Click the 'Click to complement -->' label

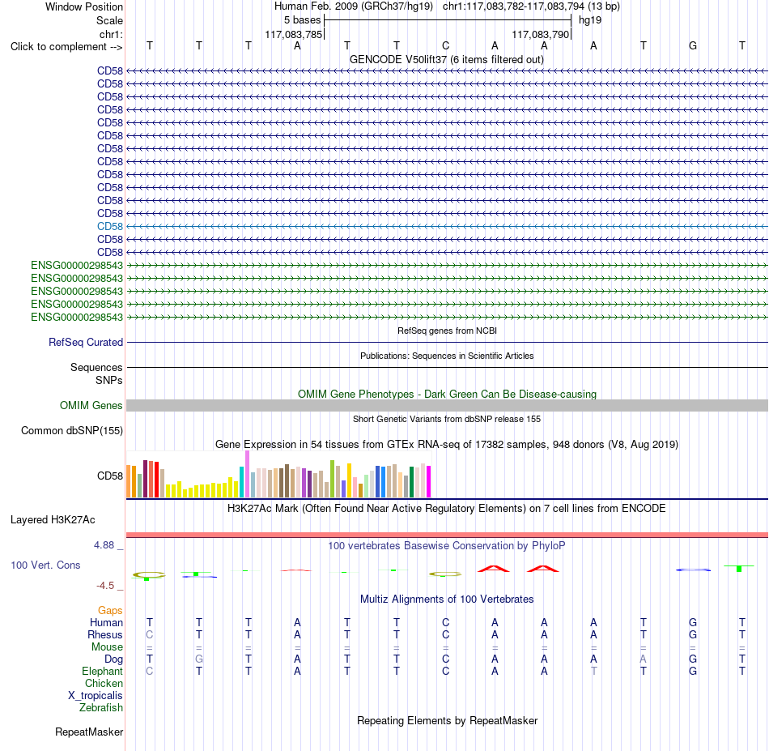click(66, 47)
